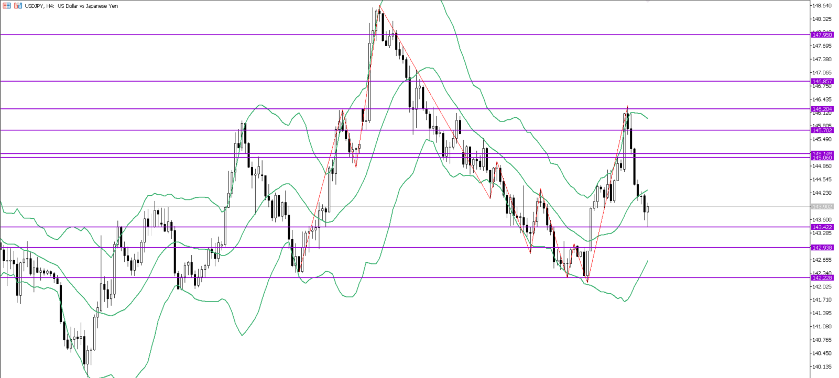The width and height of the screenshot is (839, 378).
Task: Click the 140.135 price scale value
Action: pyautogui.click(x=821, y=367)
